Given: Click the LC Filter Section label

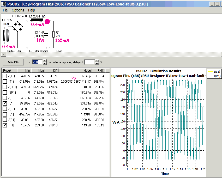Looking at the screenshot, I should [39, 51].
